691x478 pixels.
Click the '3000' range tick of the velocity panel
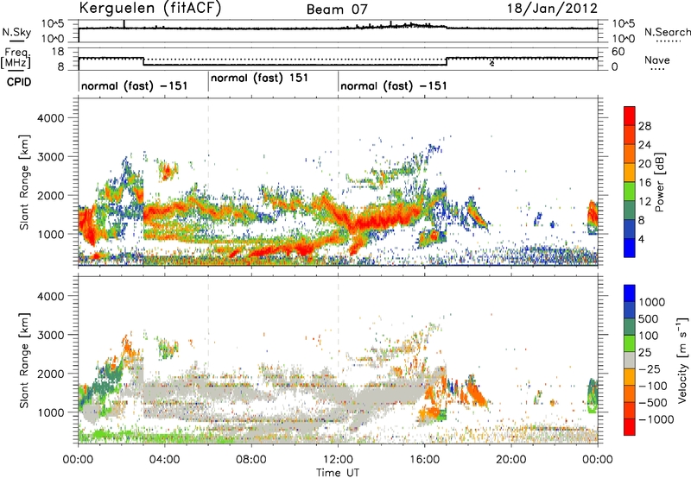click(x=50, y=335)
